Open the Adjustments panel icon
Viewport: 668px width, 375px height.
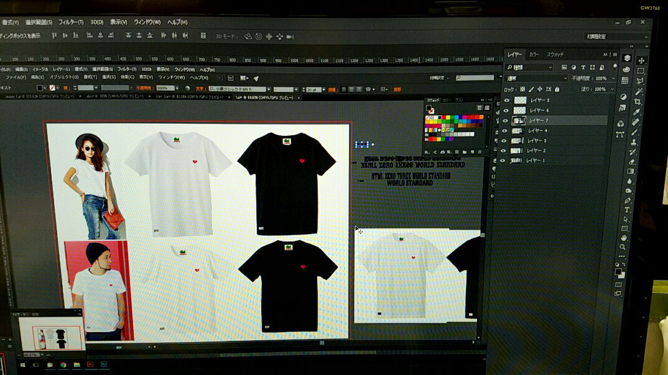pos(623,97)
